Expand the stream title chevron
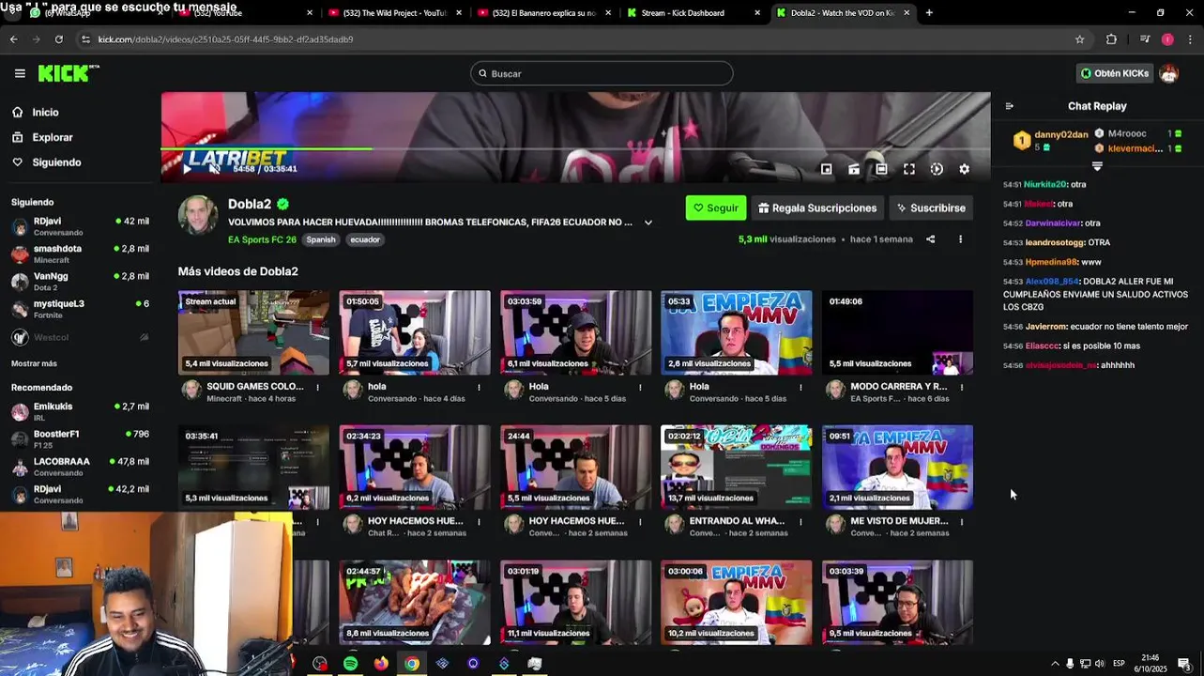The width and height of the screenshot is (1204, 676). tap(648, 223)
